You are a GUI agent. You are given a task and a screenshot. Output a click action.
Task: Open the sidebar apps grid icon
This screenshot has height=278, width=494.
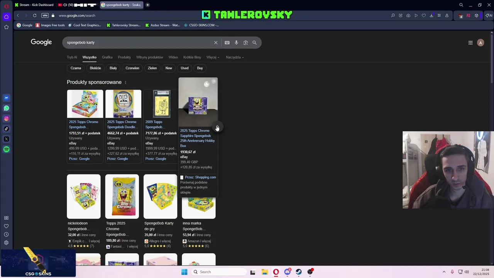click(6, 218)
